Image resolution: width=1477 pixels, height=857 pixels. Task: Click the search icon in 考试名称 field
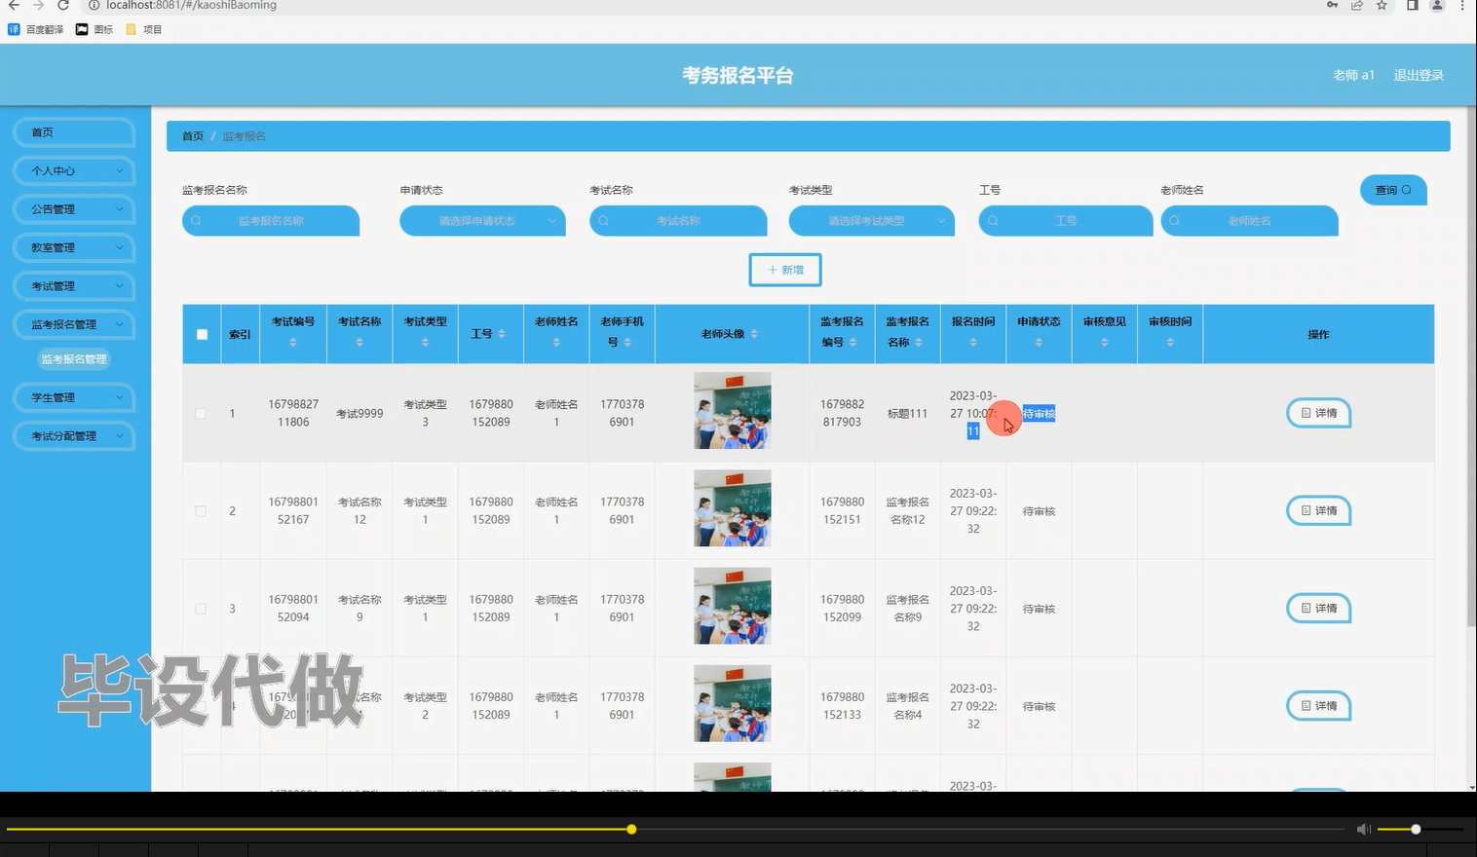click(x=604, y=221)
